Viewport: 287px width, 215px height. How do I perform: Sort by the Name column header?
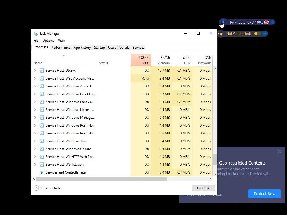click(x=64, y=60)
